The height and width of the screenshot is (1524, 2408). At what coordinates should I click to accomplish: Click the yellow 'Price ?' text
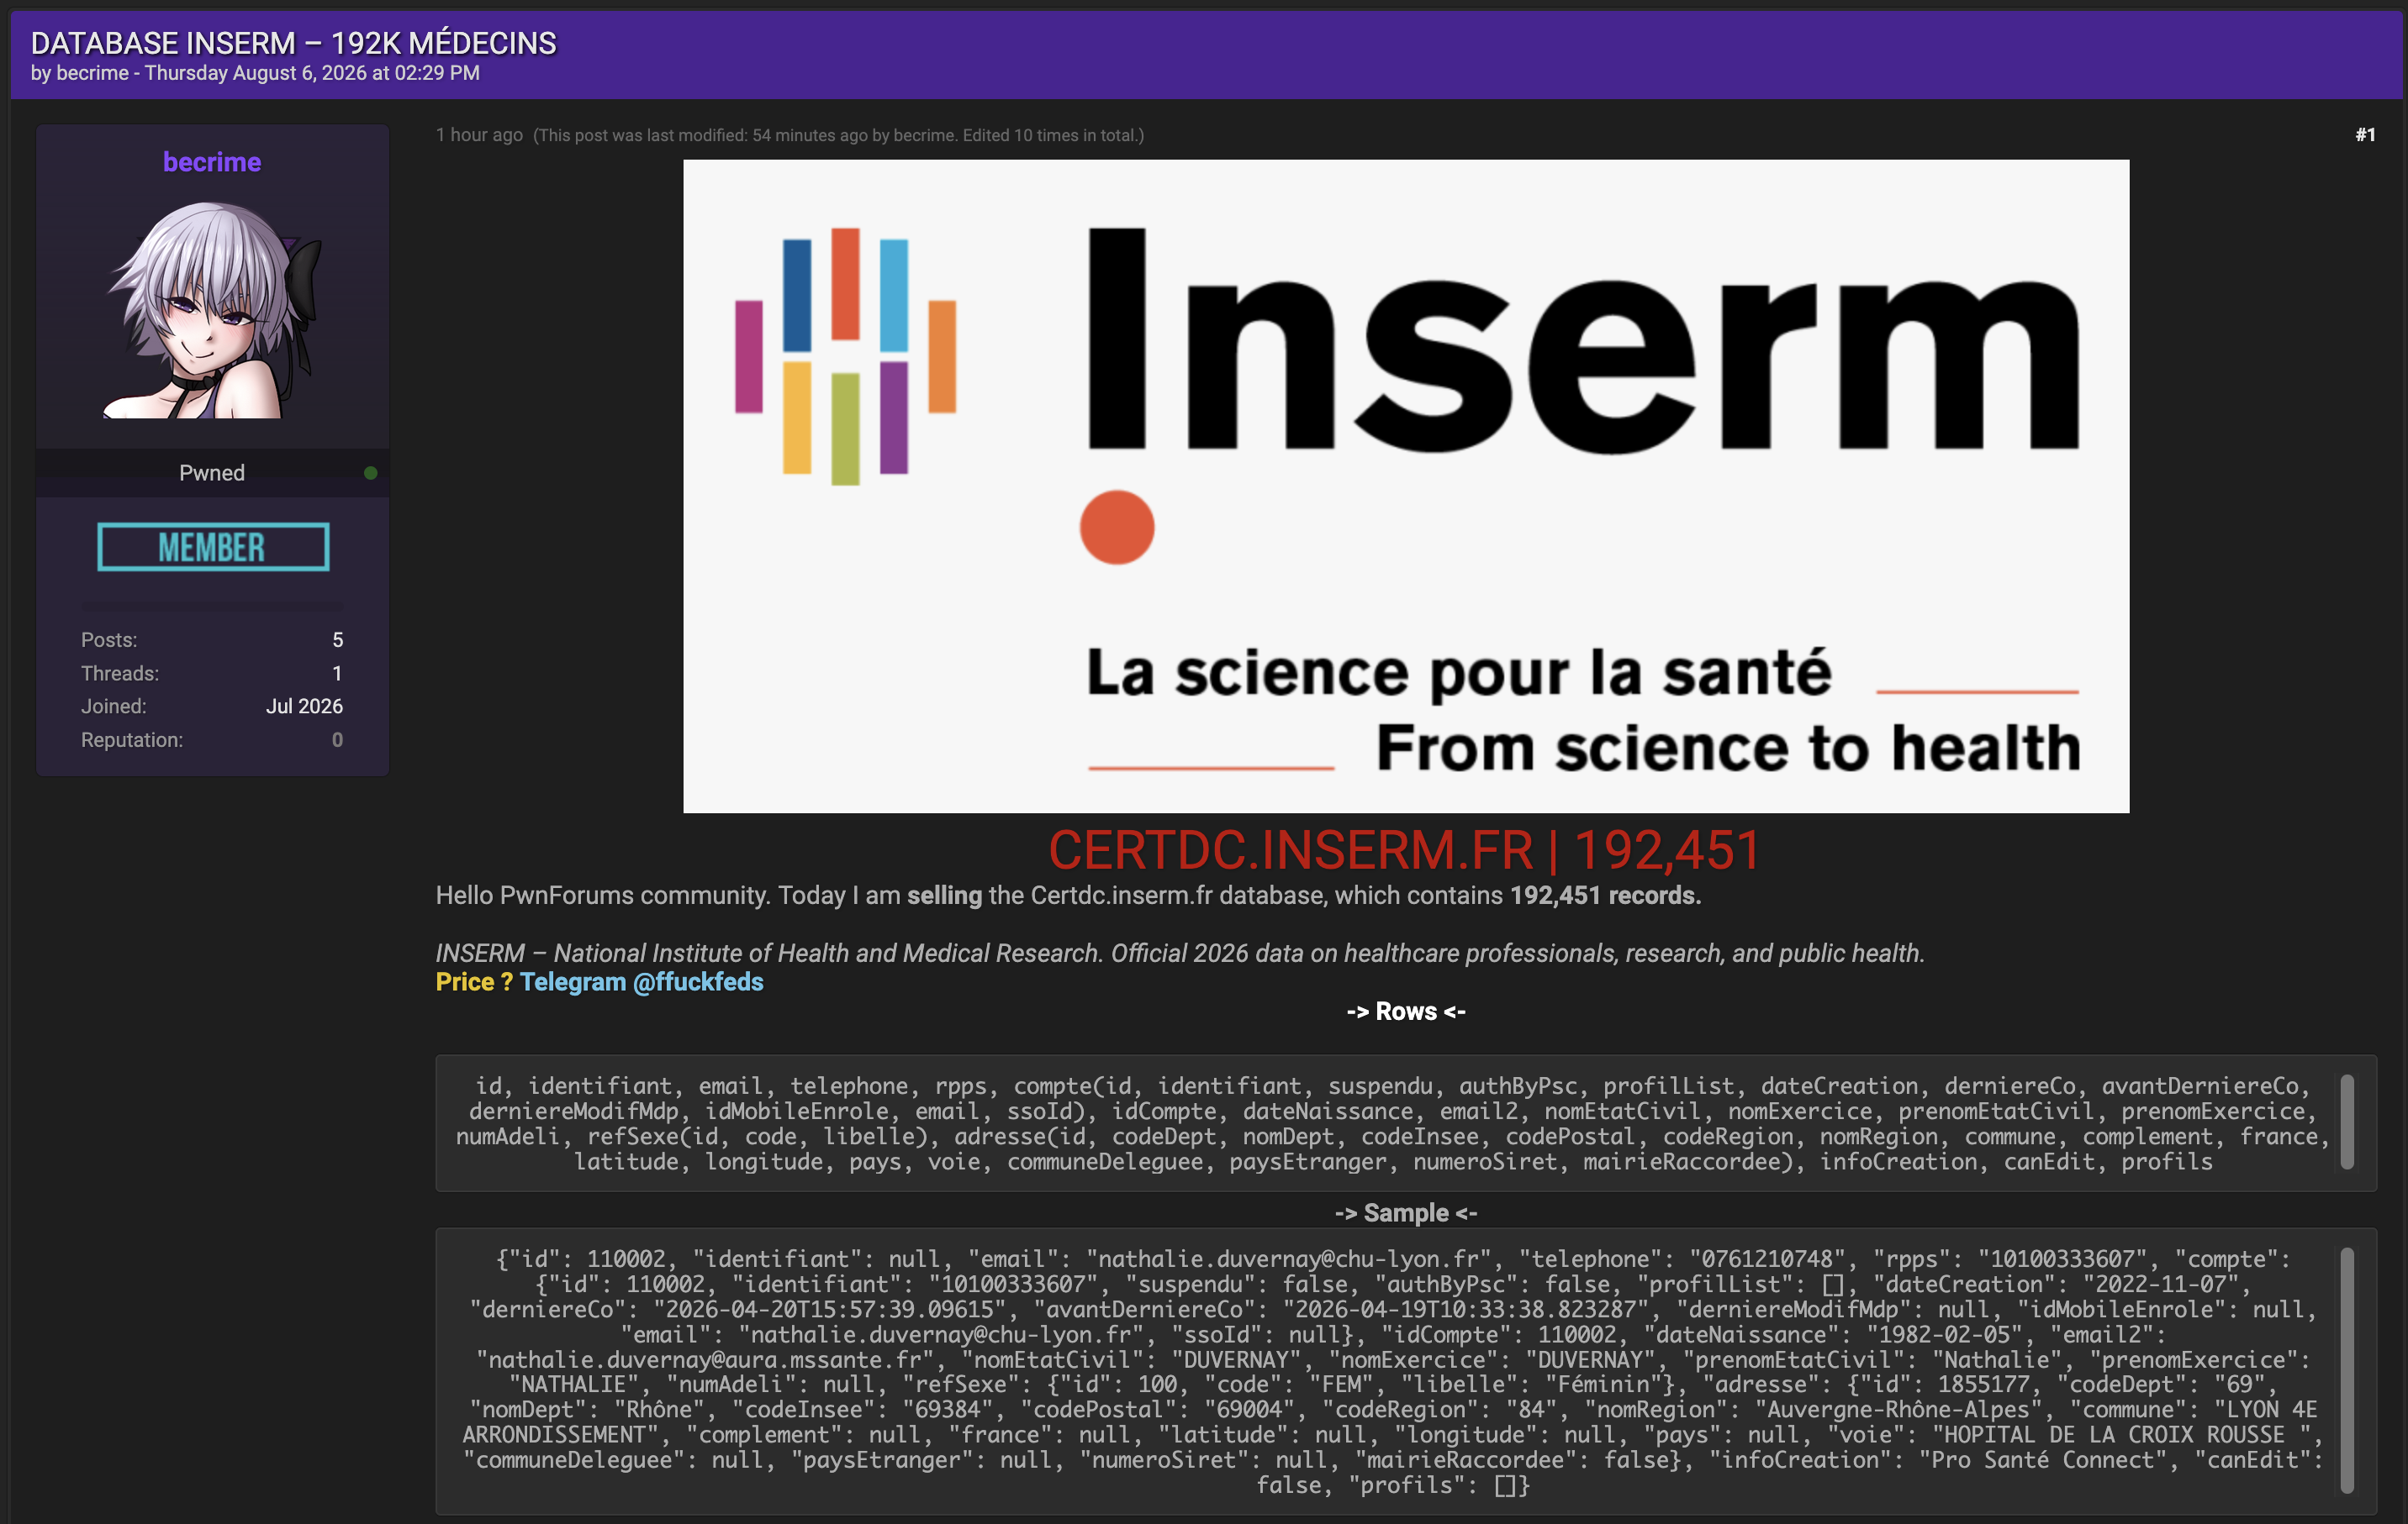(474, 981)
